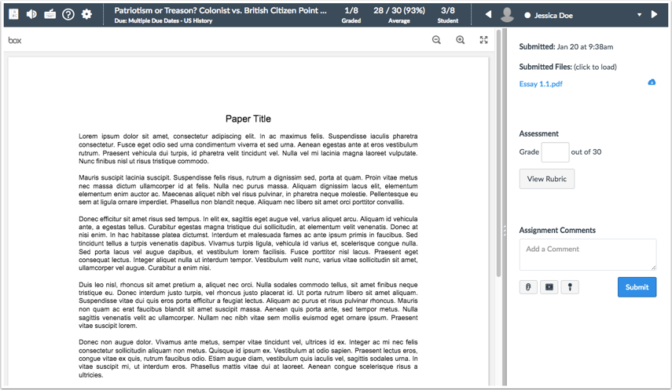Click the 3/8 Student counter

coord(448,15)
